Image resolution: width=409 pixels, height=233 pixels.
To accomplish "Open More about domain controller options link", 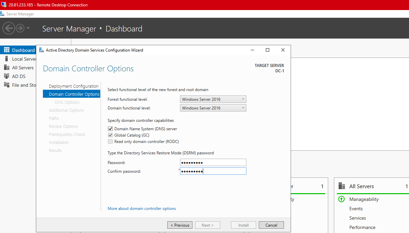I will [x=142, y=209].
